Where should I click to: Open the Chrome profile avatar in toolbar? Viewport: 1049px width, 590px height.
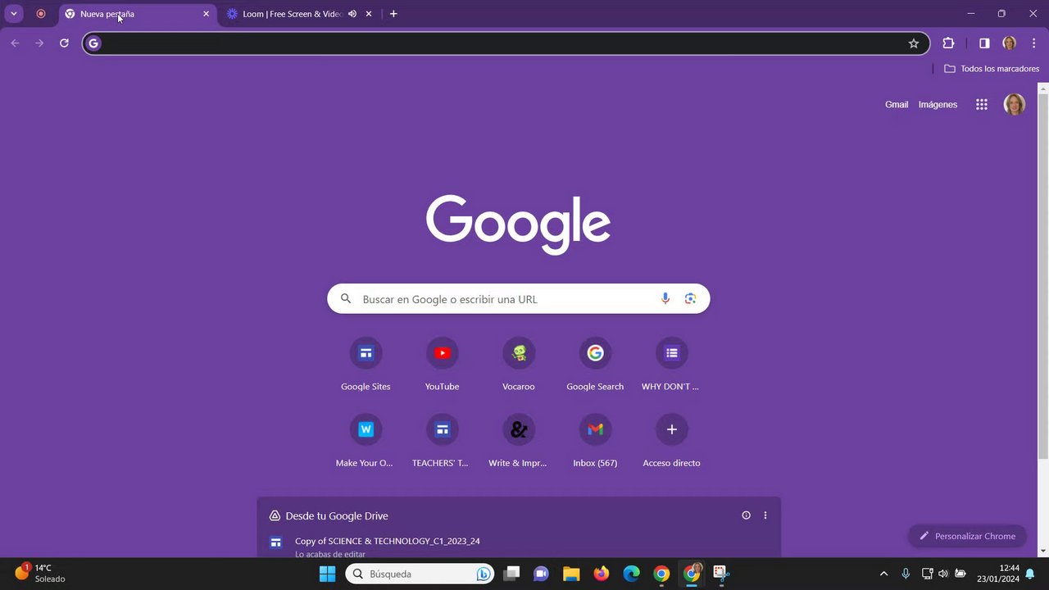(x=1010, y=43)
